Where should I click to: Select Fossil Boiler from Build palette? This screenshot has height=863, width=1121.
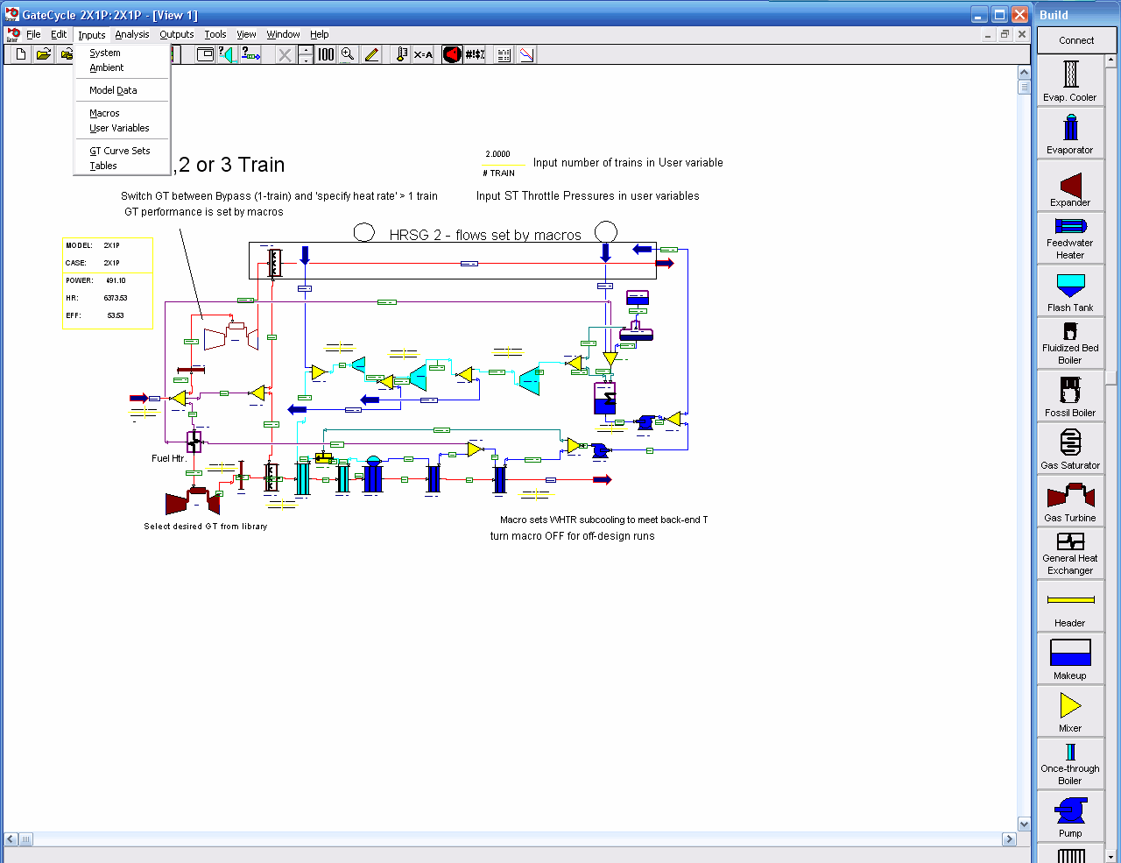coord(1070,396)
